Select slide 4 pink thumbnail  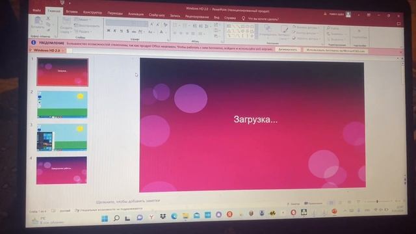[62, 170]
